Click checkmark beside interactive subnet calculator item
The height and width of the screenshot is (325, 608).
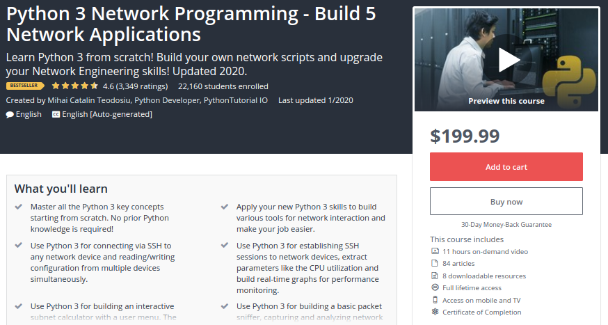pos(18,306)
